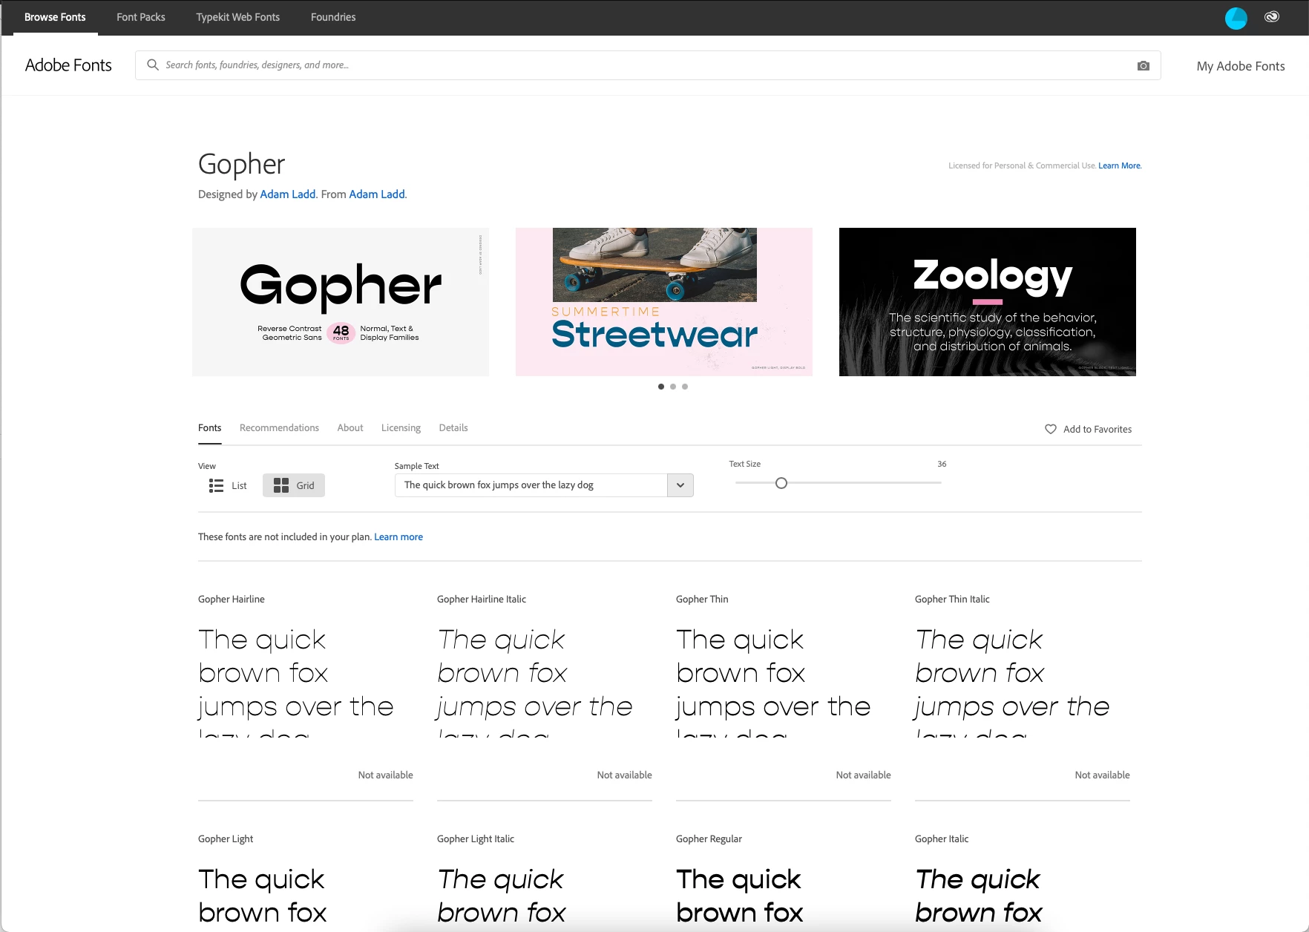Open foundry link Adam Ladd
Screen dimensions: 1309x932
click(x=377, y=194)
